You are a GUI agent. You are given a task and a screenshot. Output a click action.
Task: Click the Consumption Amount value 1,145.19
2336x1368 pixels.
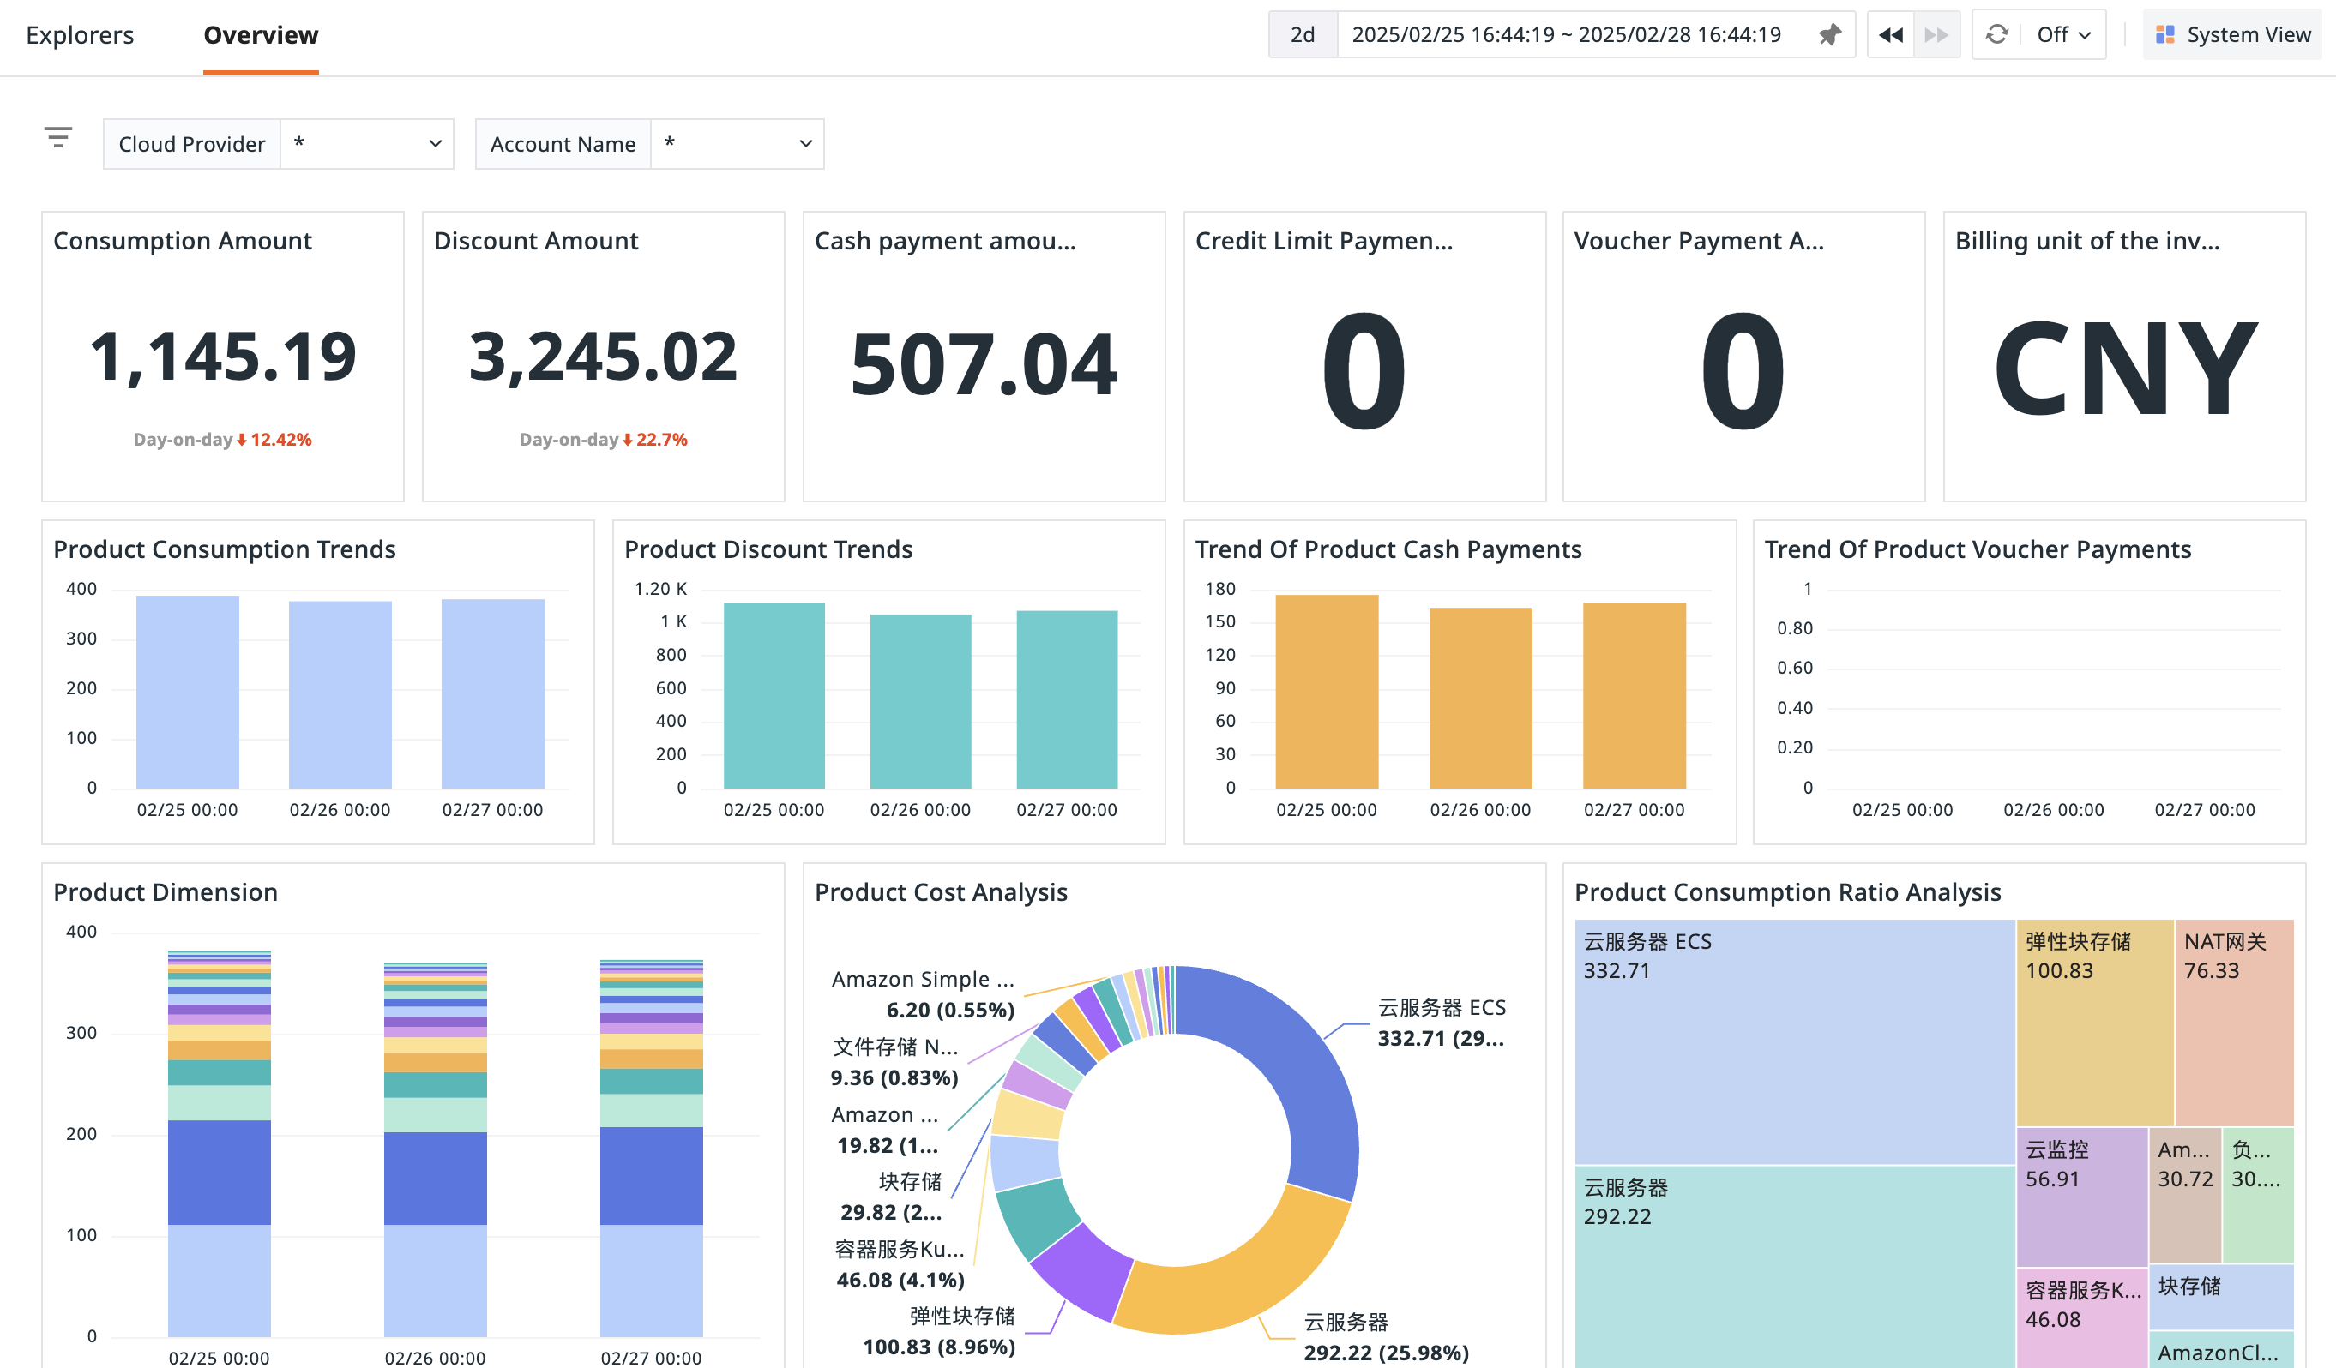point(222,357)
